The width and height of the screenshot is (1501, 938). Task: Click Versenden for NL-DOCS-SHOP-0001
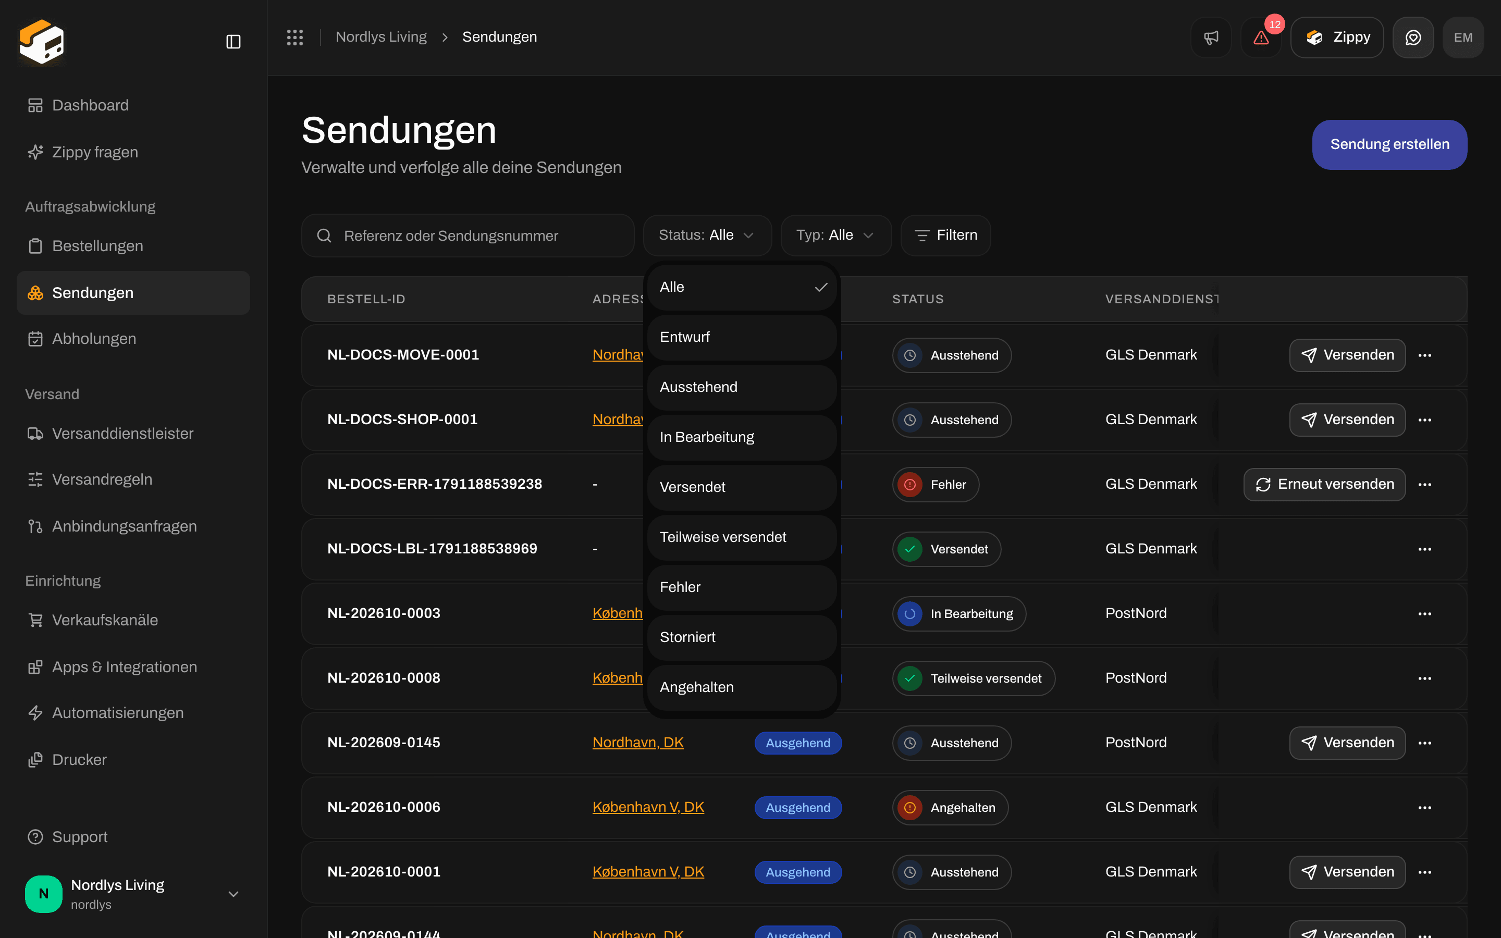(x=1347, y=419)
